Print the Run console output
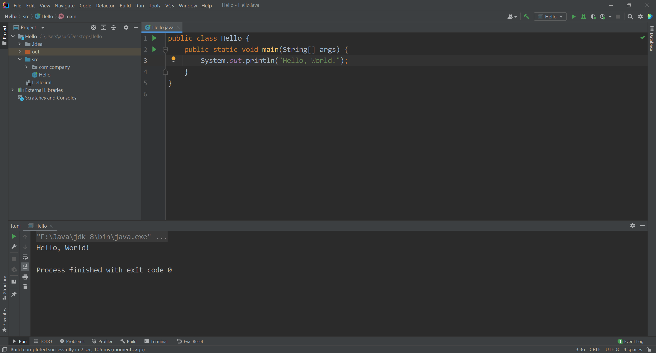Viewport: 656px width, 353px height. pos(25,277)
